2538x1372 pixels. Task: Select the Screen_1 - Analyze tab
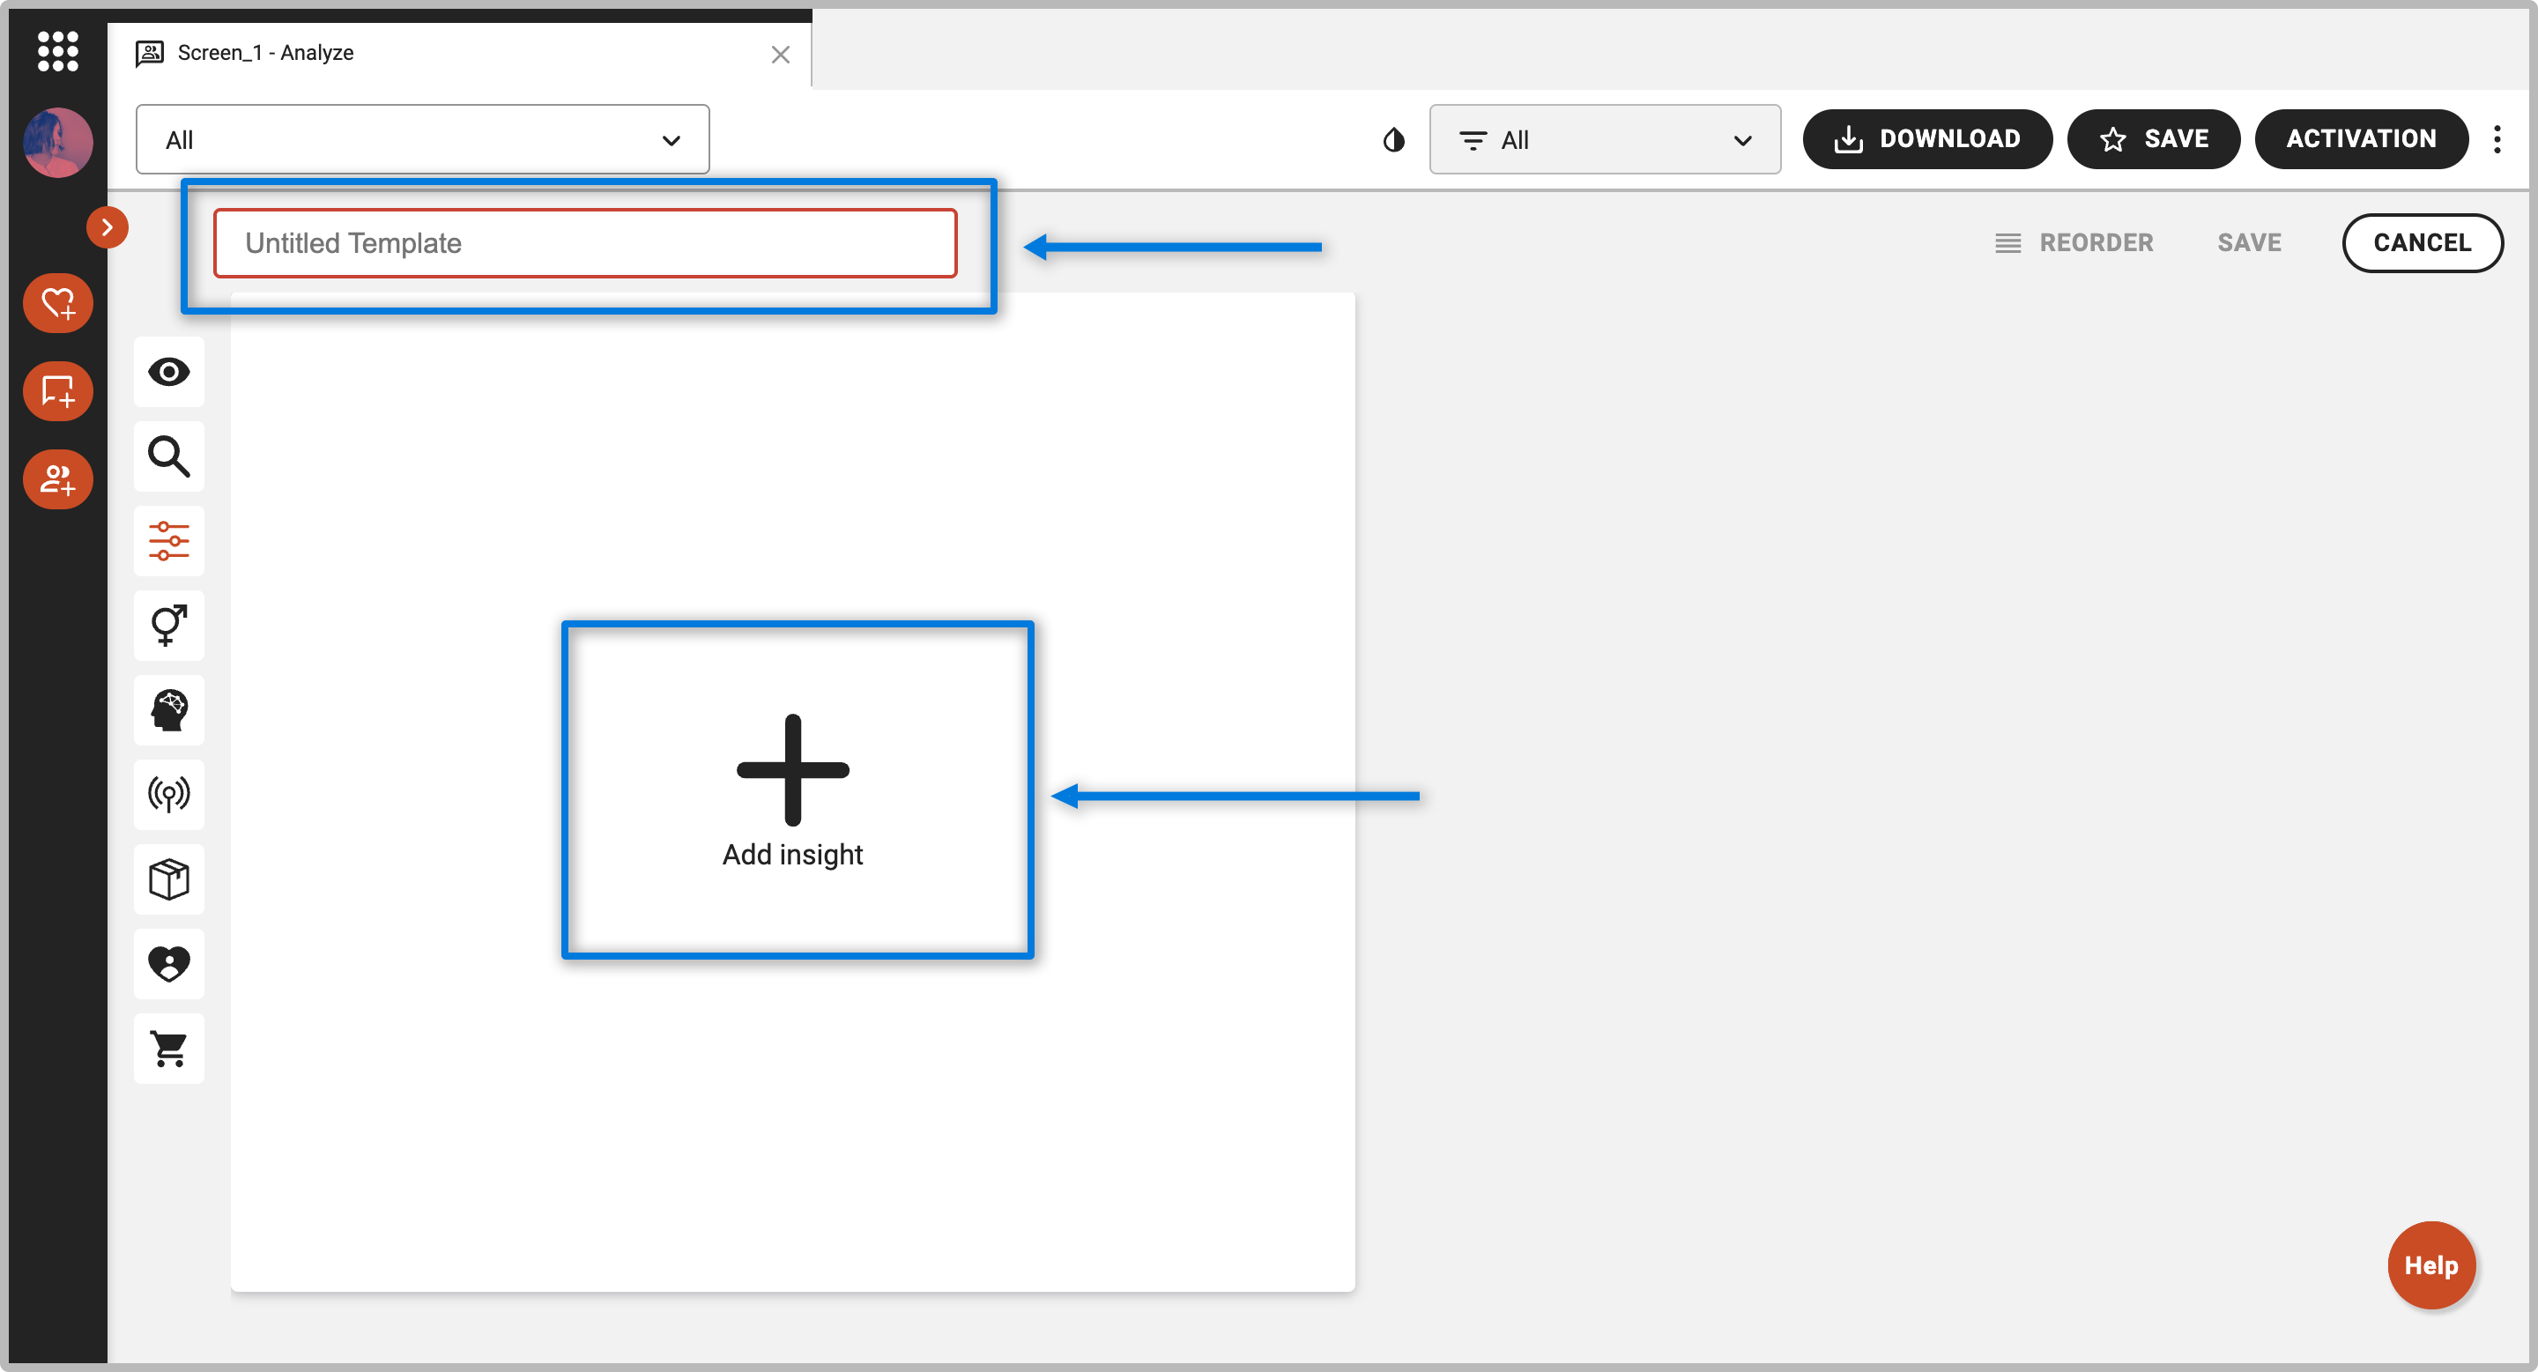(x=266, y=53)
